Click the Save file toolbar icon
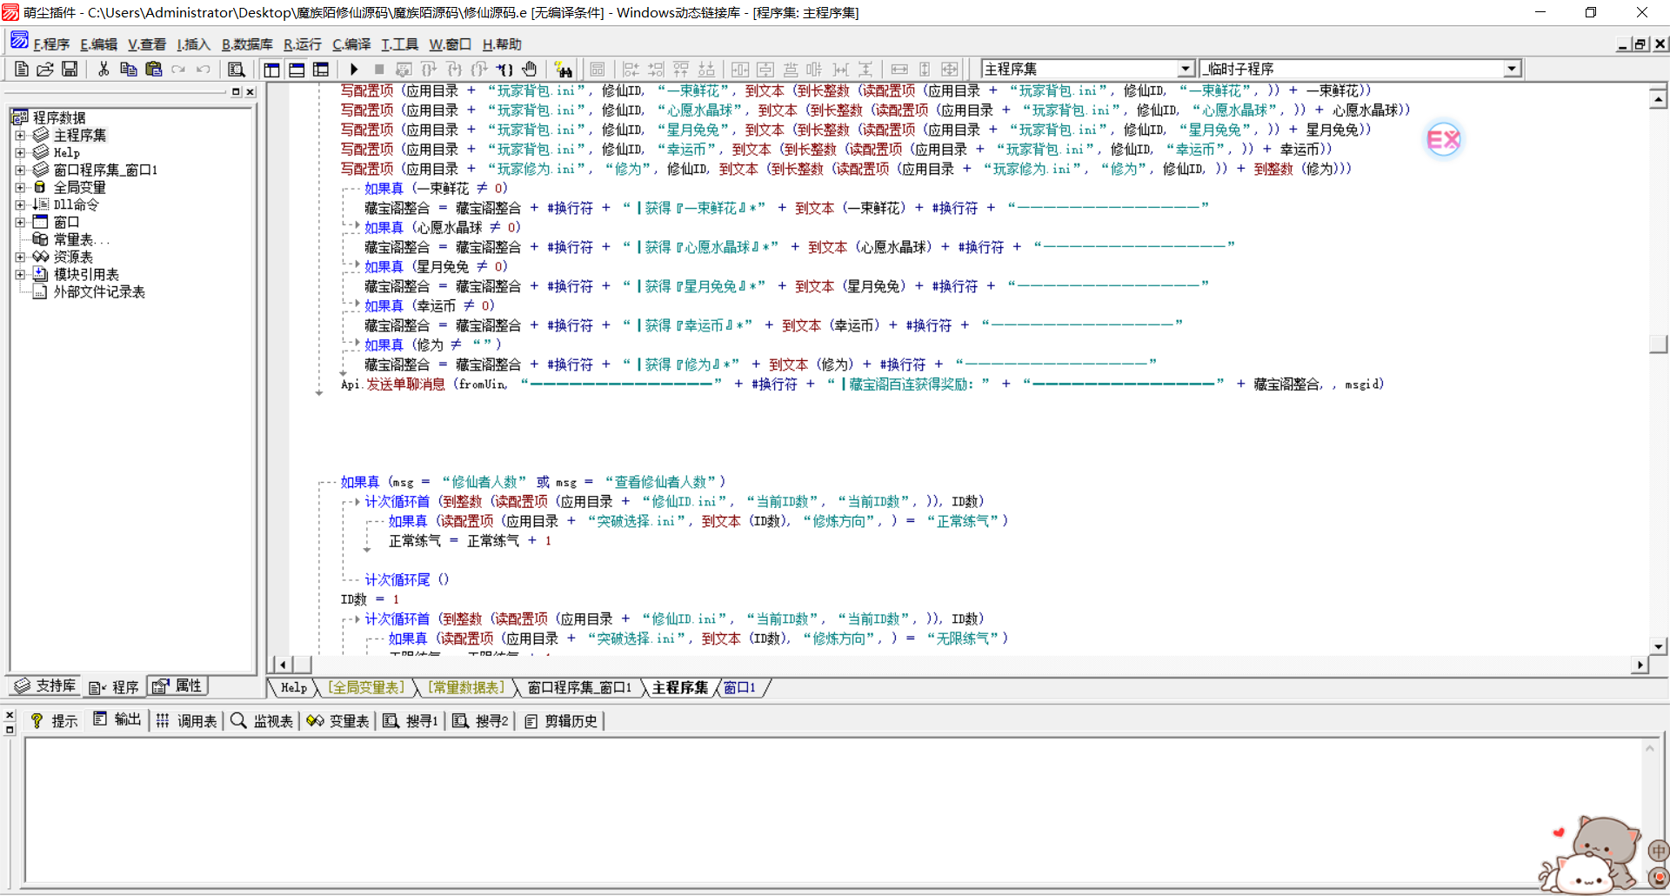Viewport: 1670px width, 896px height. (x=70, y=69)
